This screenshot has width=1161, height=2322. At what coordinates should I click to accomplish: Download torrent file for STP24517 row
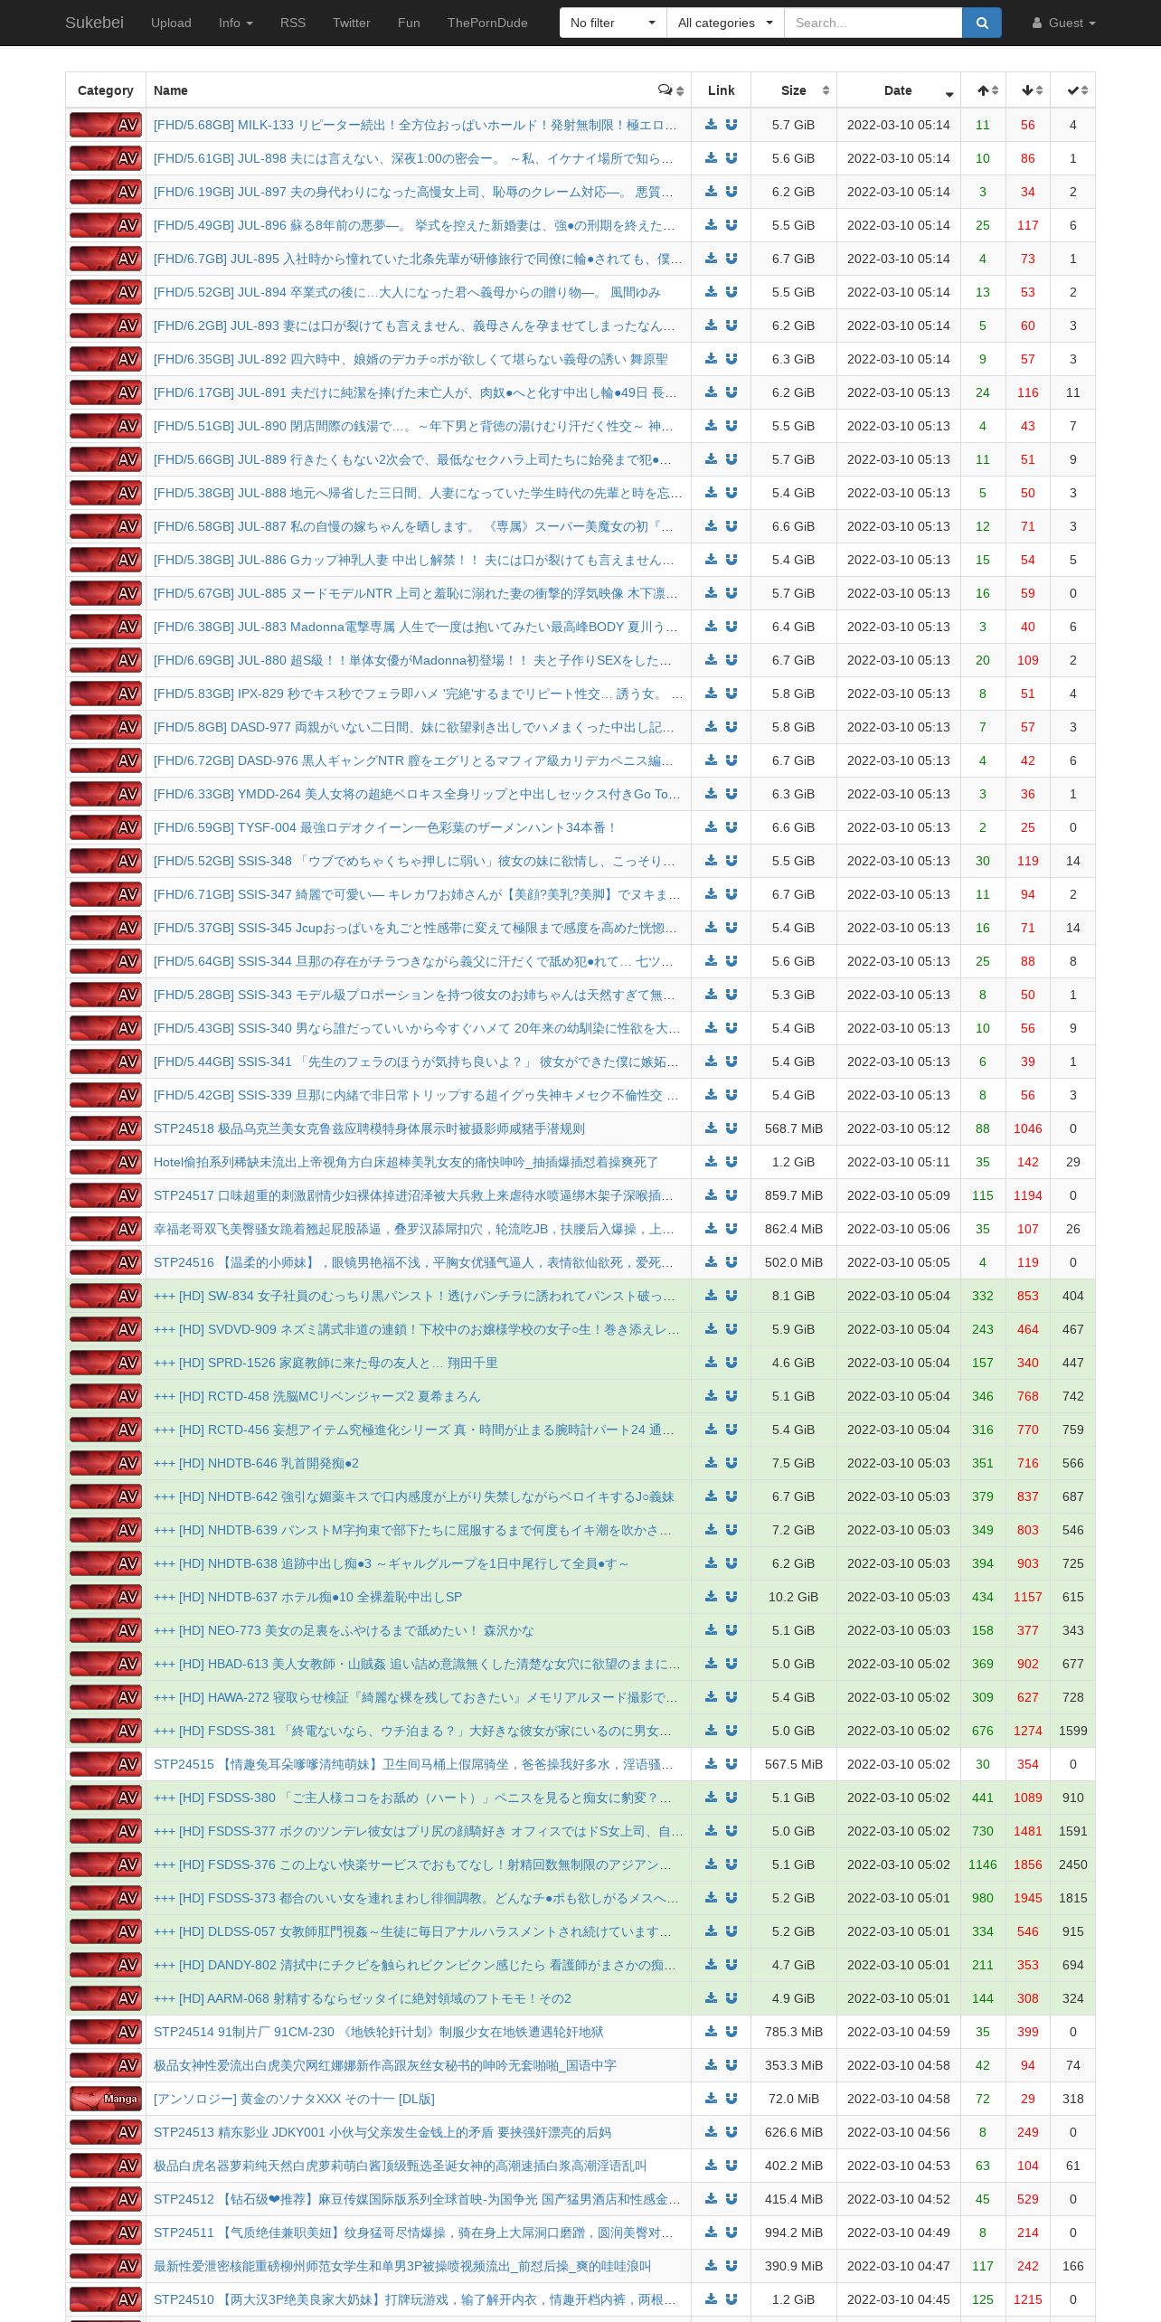pyautogui.click(x=712, y=1195)
